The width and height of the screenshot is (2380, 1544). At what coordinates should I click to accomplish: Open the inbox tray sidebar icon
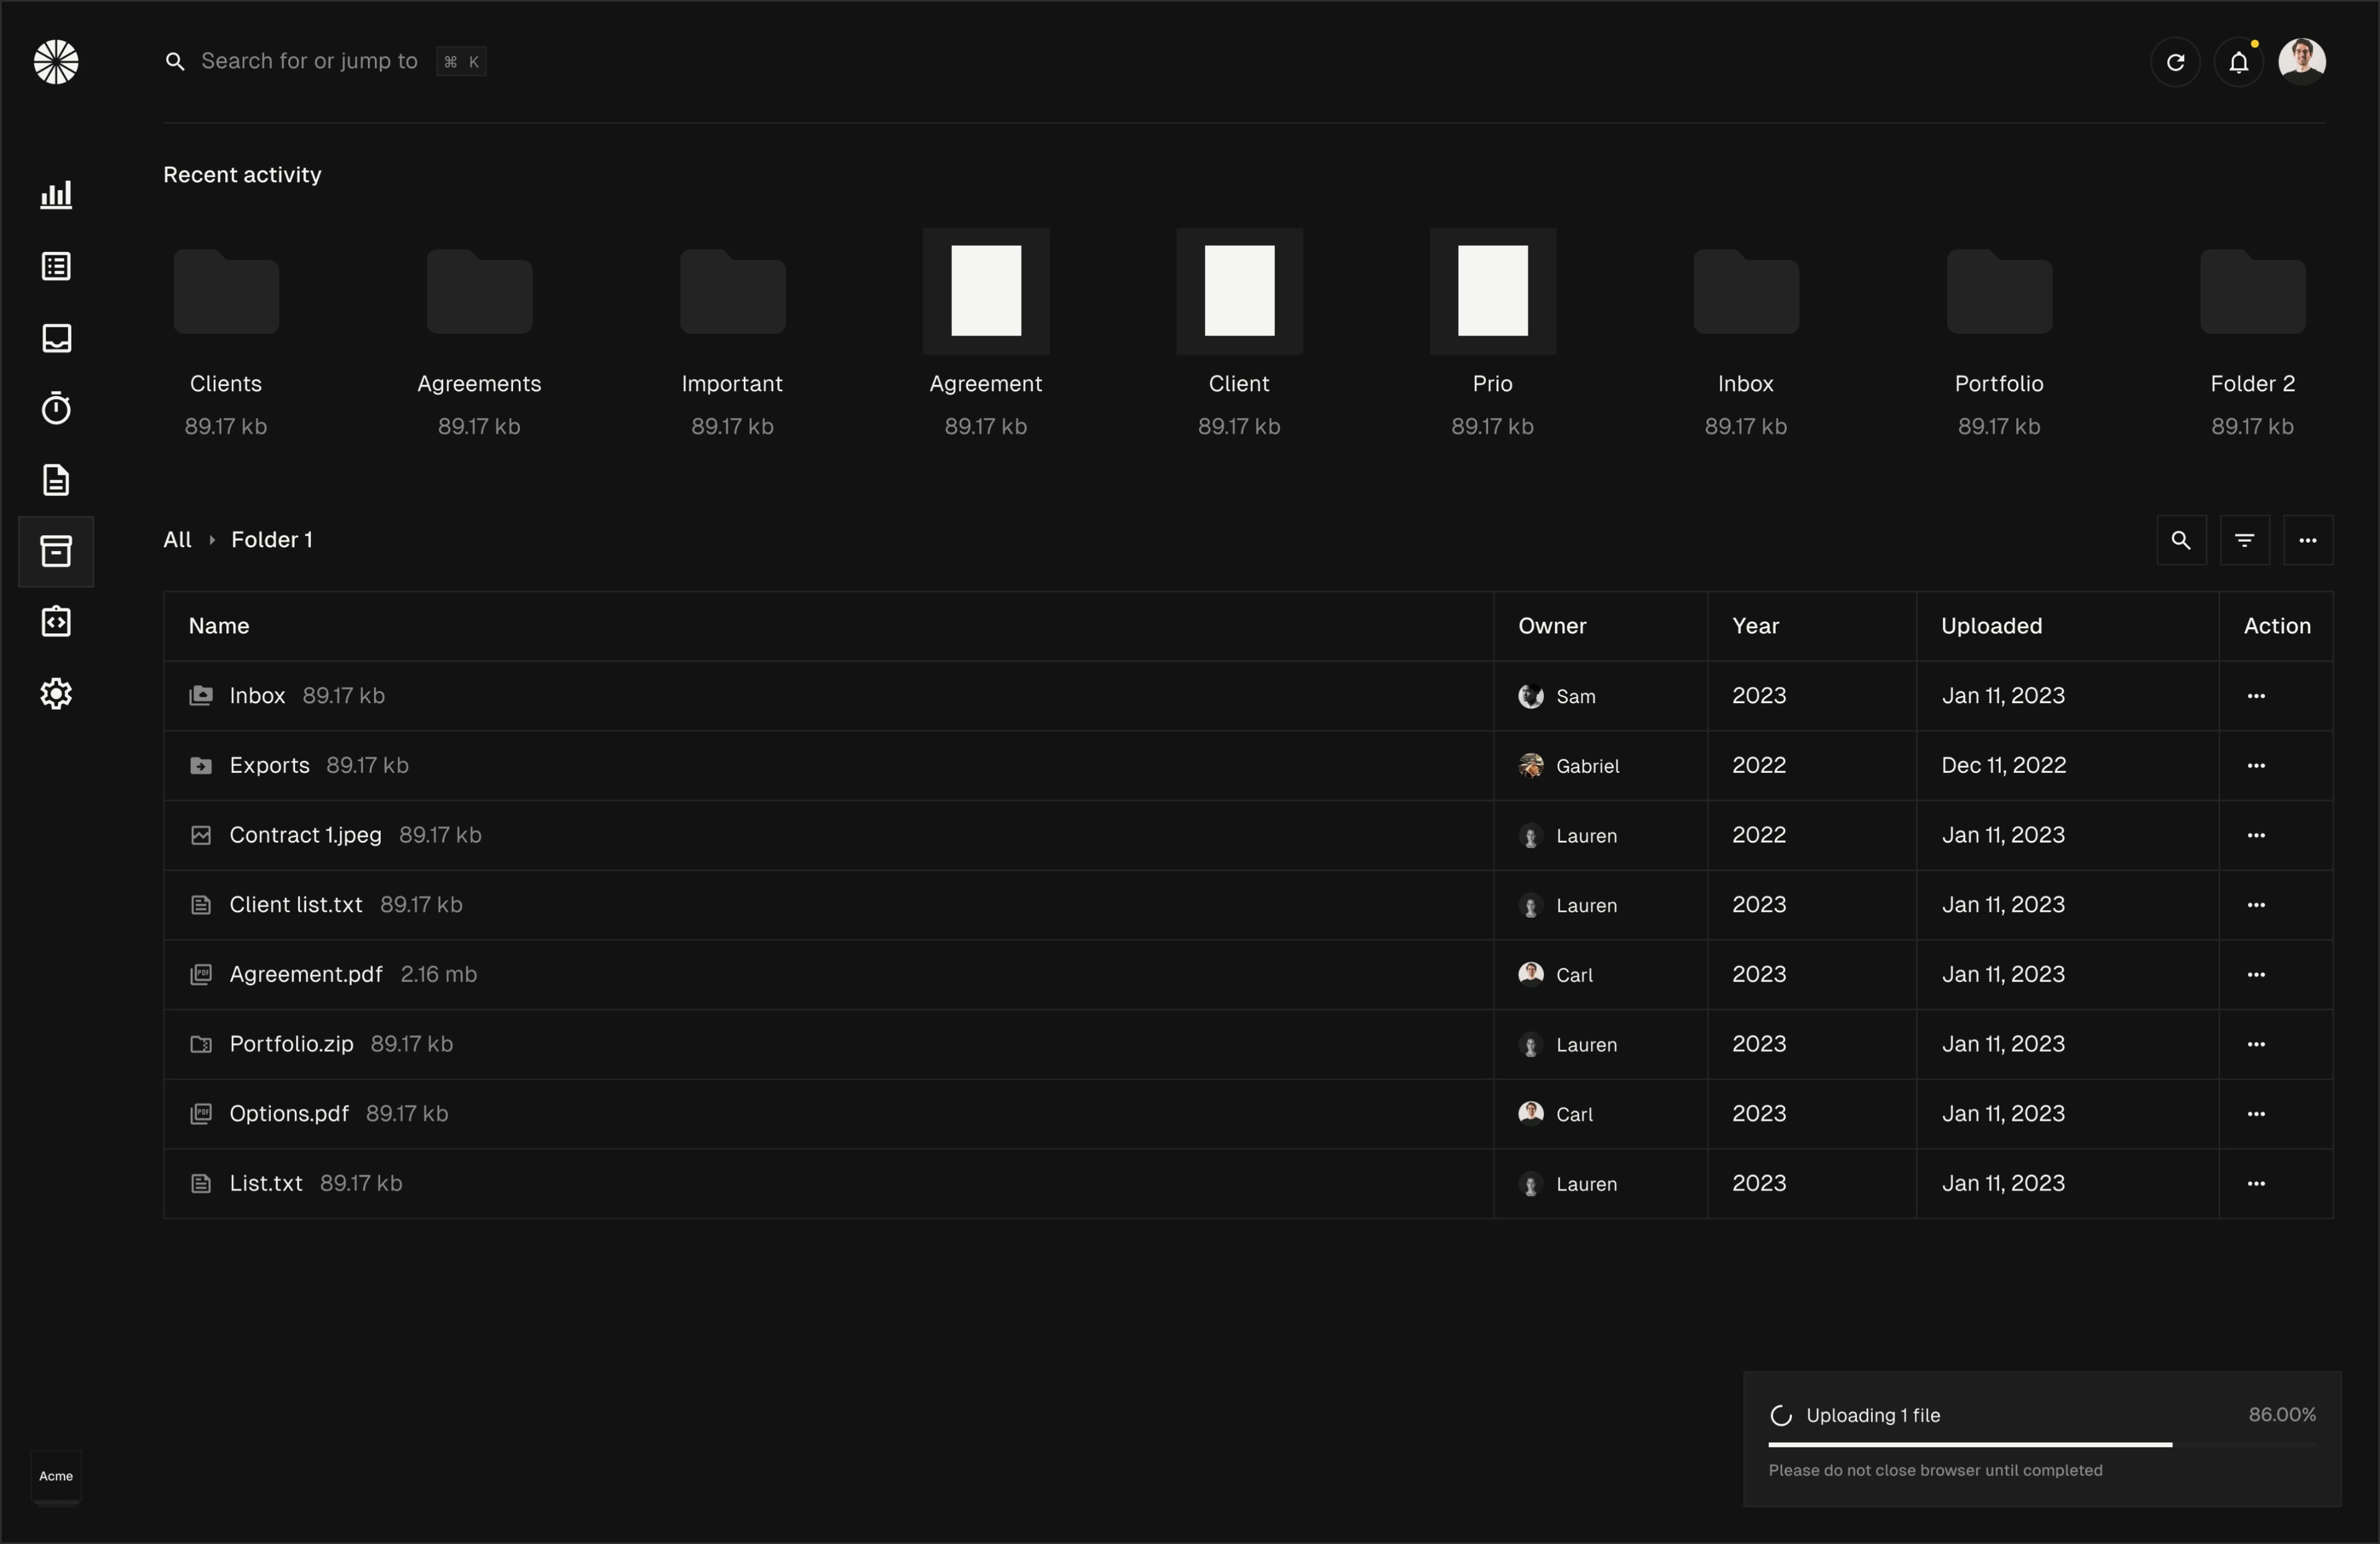(x=56, y=338)
